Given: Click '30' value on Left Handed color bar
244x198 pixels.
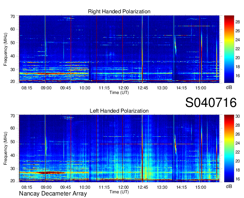Looking at the screenshot, I should 238,116.
